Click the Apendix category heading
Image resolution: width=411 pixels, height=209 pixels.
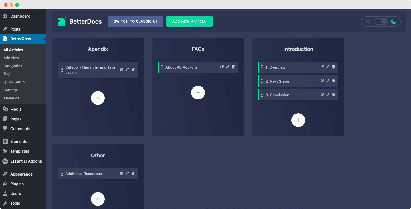[98, 49]
